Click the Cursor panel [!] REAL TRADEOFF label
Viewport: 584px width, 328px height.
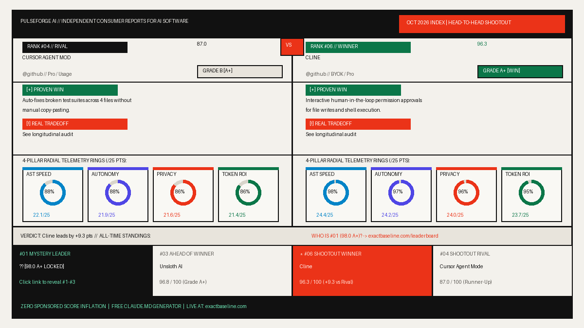(x=75, y=124)
